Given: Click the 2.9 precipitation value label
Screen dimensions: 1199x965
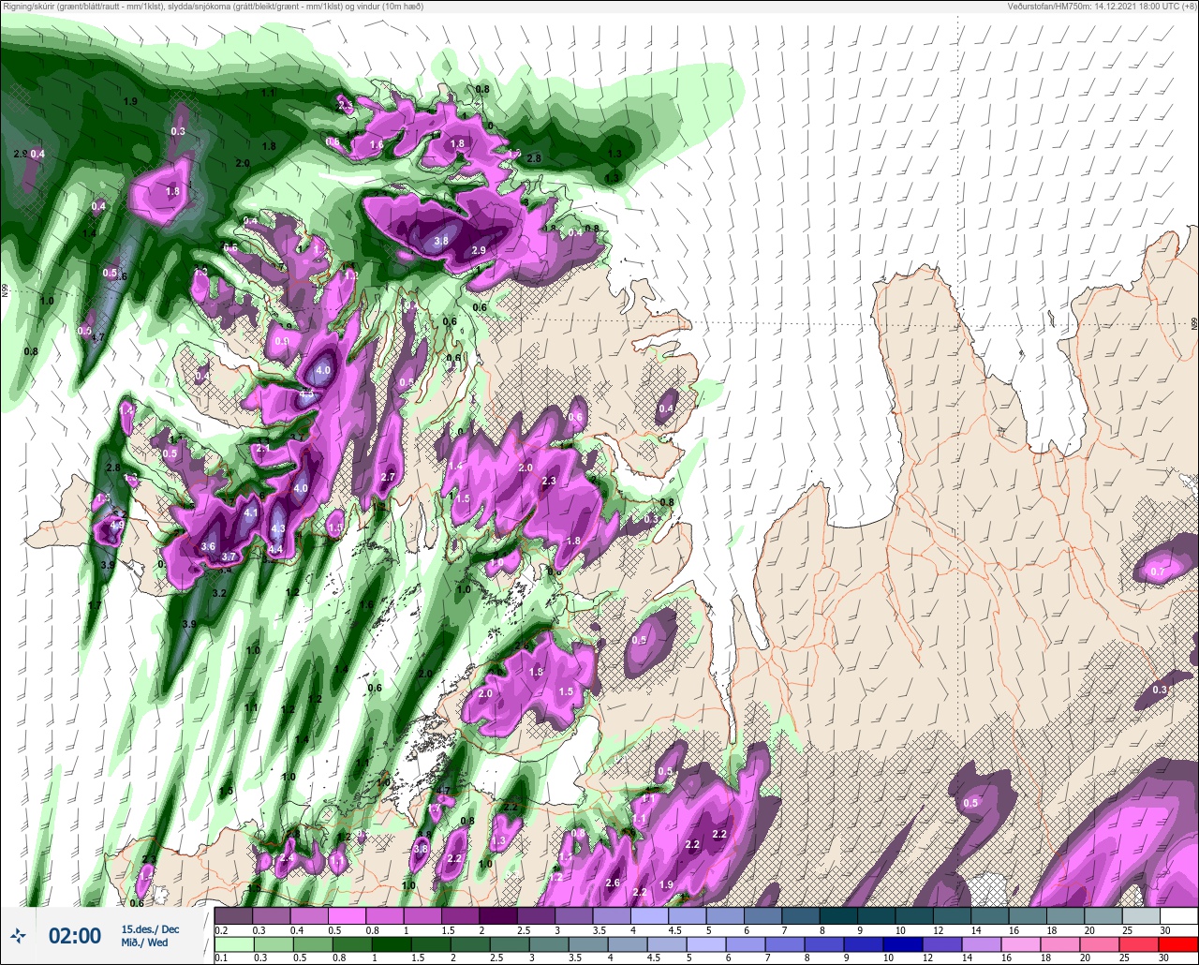Looking at the screenshot, I should pyautogui.click(x=479, y=250).
